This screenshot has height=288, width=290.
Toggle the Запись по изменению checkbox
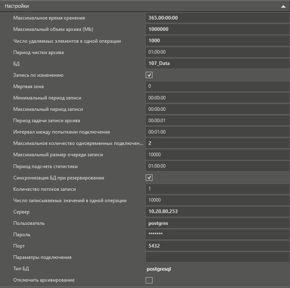pos(149,75)
